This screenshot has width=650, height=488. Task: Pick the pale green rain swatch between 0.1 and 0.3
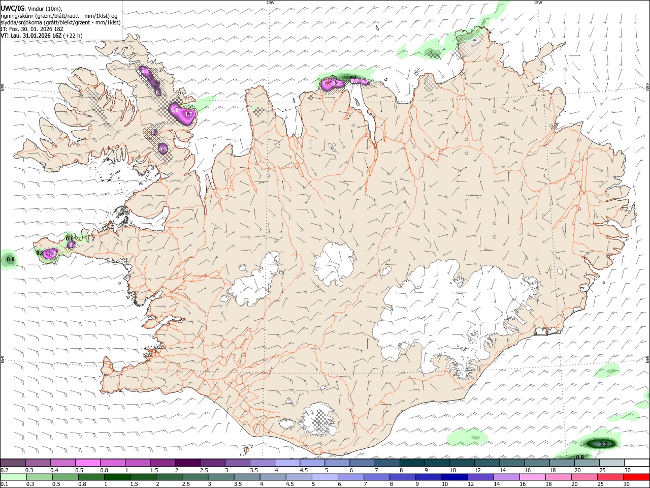click(x=14, y=477)
